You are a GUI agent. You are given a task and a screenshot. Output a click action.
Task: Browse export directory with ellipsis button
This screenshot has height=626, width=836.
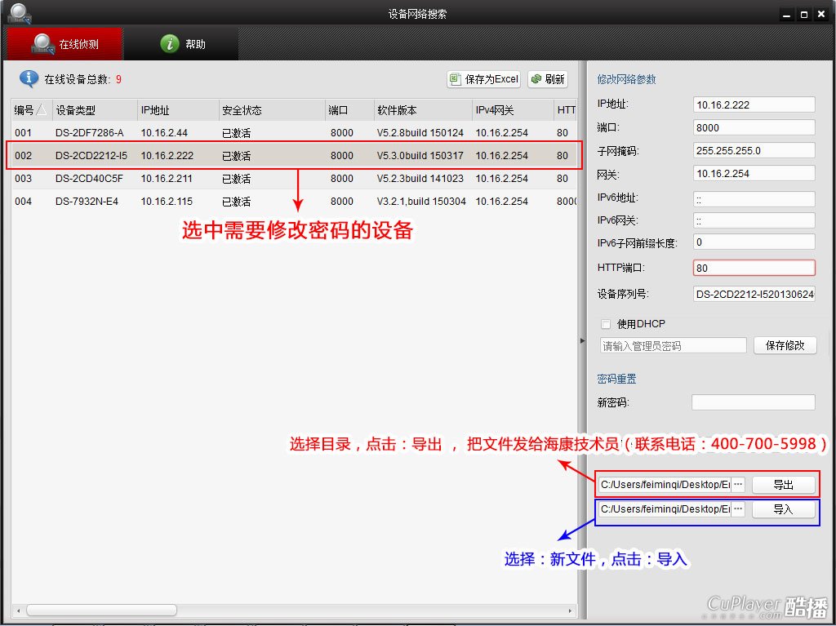tap(738, 485)
